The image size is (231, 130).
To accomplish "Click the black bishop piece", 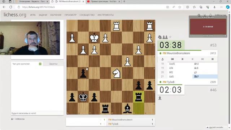I will (127, 109).
